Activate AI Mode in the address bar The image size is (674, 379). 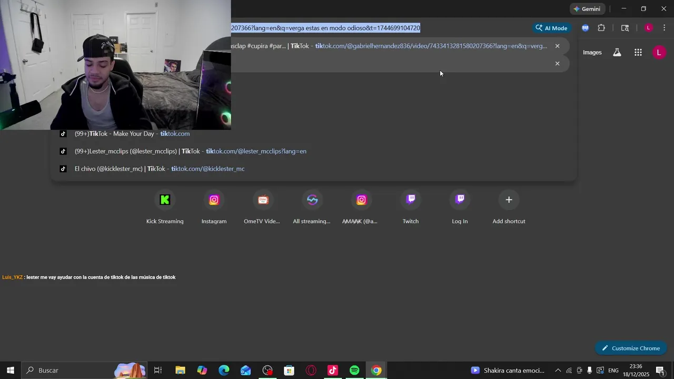[x=551, y=28]
